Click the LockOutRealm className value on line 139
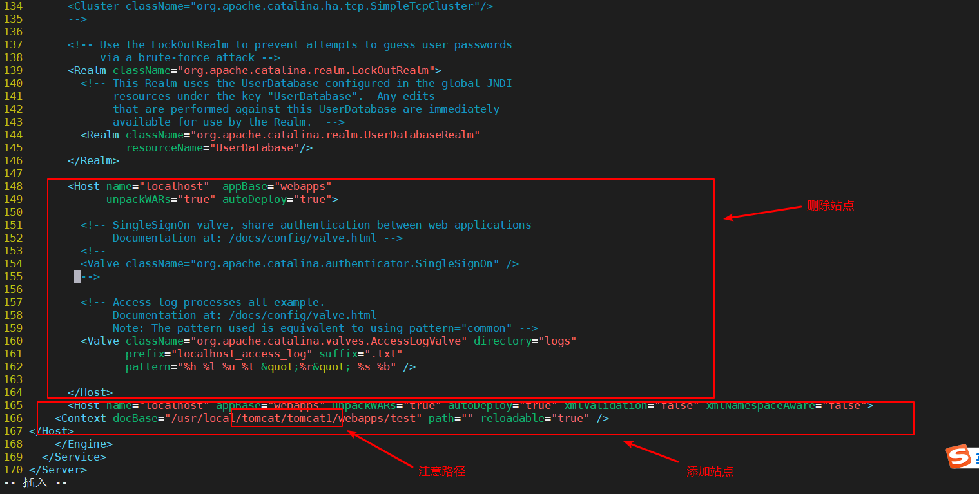This screenshot has width=979, height=494. pos(306,71)
